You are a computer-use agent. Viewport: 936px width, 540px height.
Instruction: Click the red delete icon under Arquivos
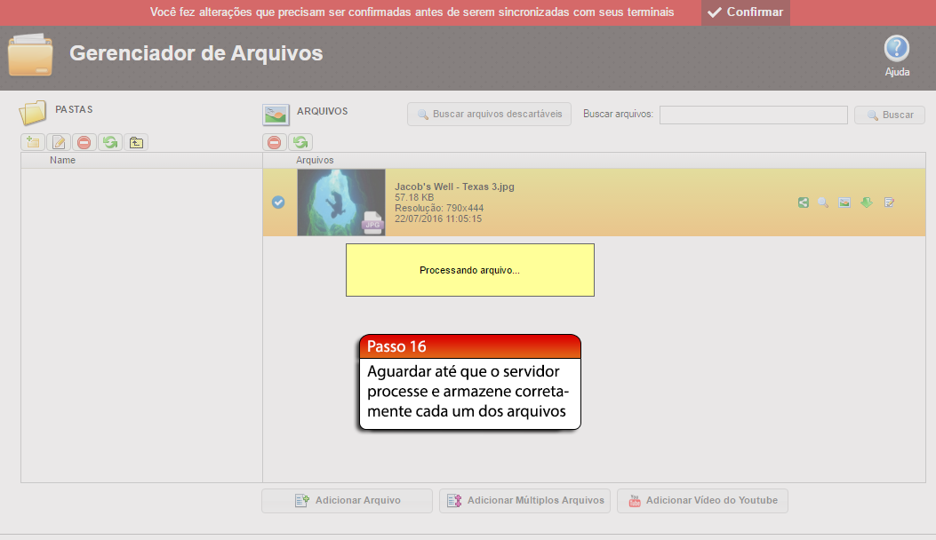(x=275, y=142)
